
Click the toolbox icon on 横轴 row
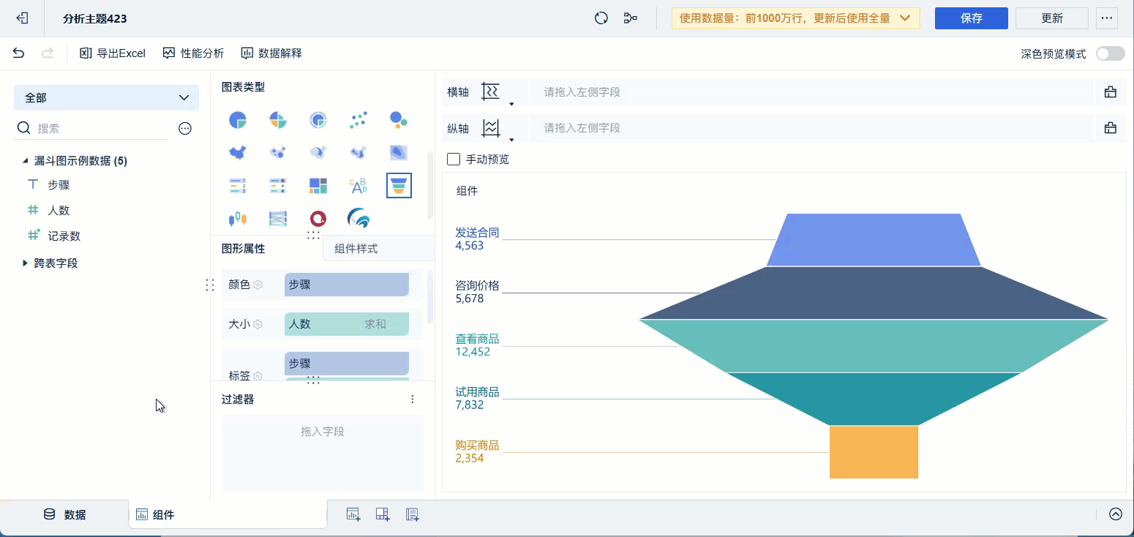pyautogui.click(x=1111, y=92)
